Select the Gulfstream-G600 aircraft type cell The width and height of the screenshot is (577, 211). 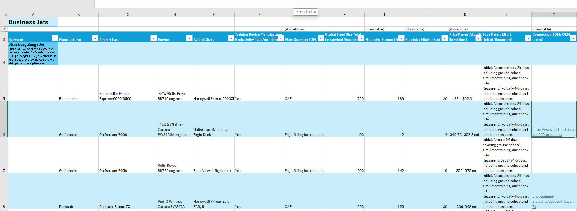tap(128, 119)
